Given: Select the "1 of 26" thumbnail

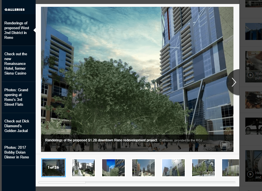Looking at the screenshot, I should coord(53,168).
